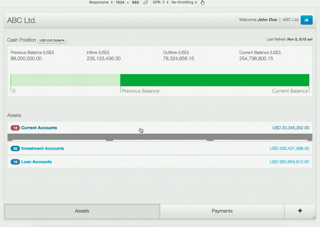
Task: Switch to the Assets tab
Action: (82, 211)
